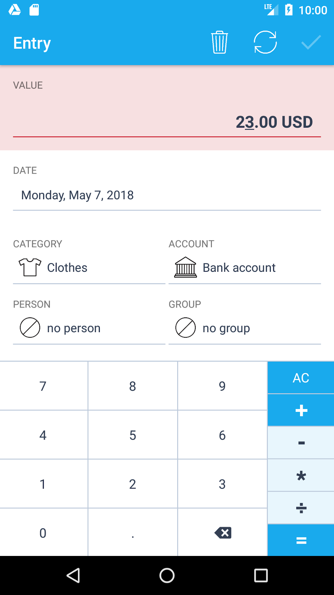Tap the 23.00 USD value field
The image size is (334, 595).
[x=274, y=122]
